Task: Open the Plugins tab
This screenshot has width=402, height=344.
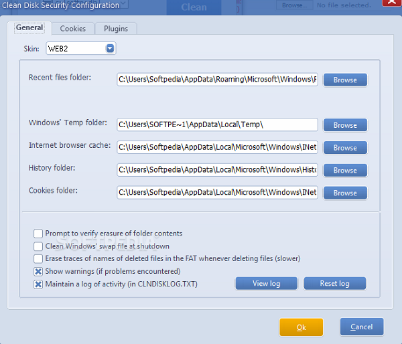Action: [116, 28]
